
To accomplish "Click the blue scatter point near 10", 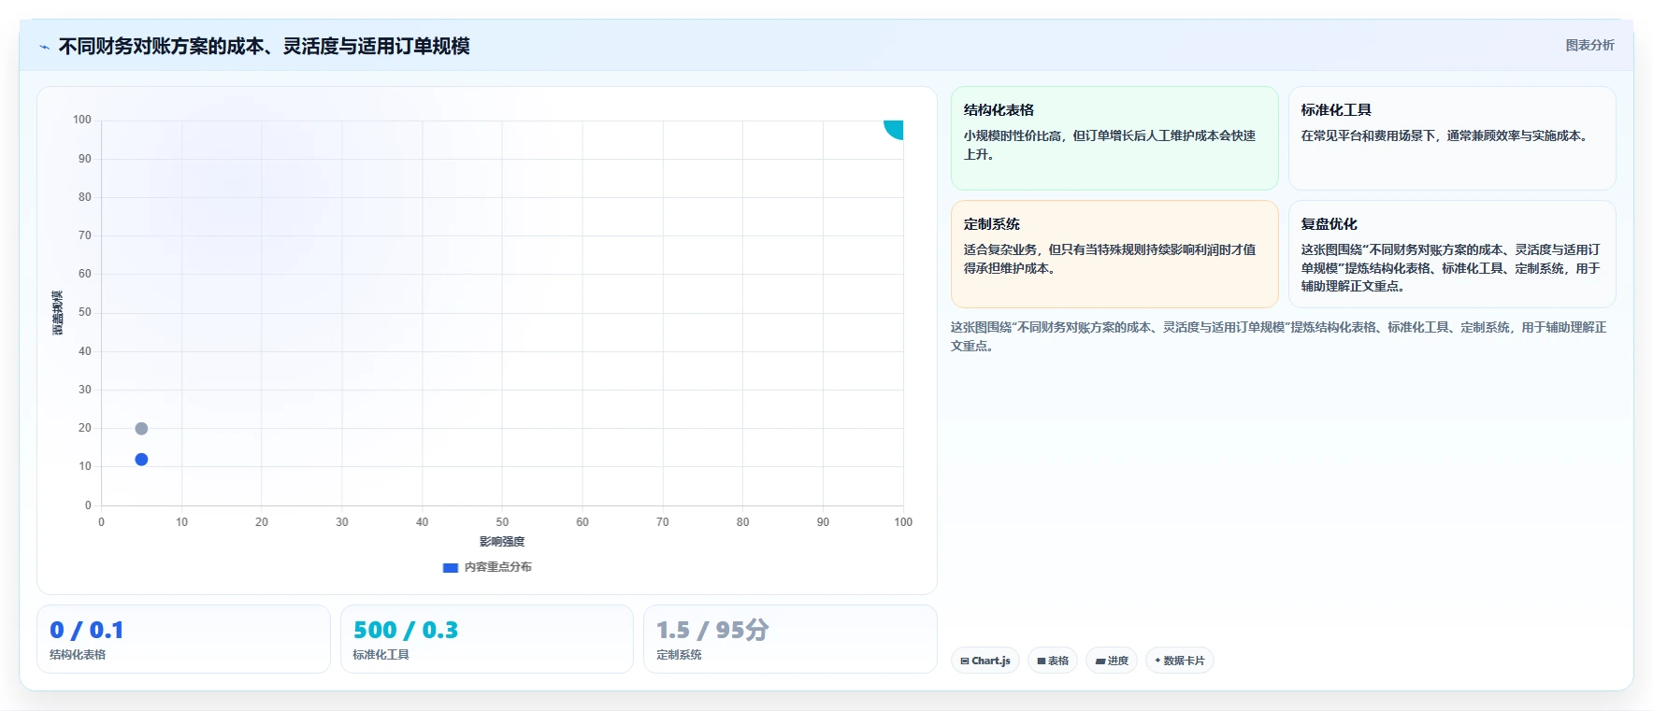I will pyautogui.click(x=141, y=460).
